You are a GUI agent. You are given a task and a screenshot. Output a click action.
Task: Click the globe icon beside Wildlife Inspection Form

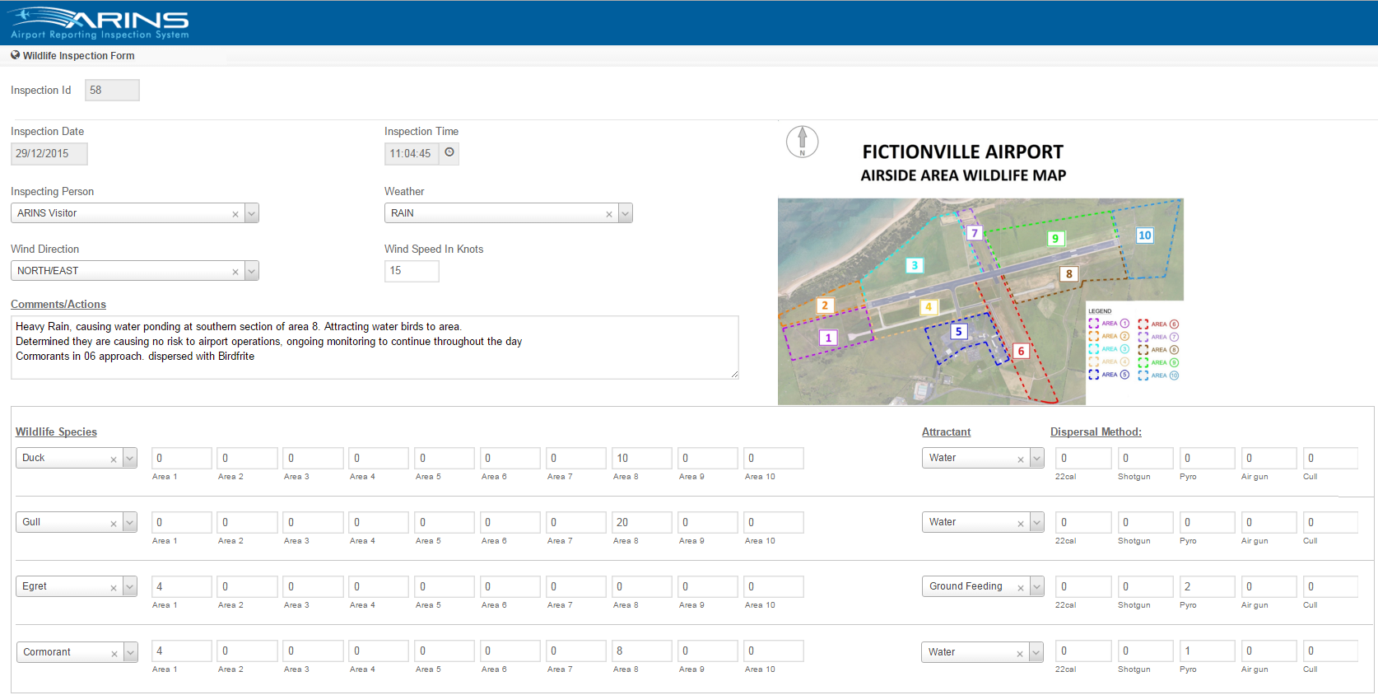point(15,55)
